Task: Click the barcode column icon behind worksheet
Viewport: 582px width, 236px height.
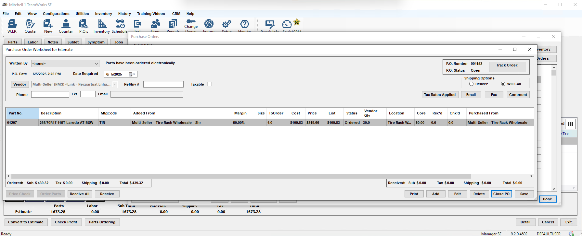Action: 570,124
